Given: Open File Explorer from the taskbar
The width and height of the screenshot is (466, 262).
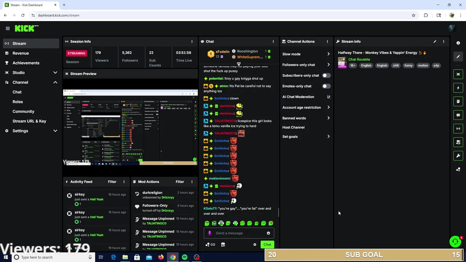Looking at the screenshot, I should coord(125,257).
